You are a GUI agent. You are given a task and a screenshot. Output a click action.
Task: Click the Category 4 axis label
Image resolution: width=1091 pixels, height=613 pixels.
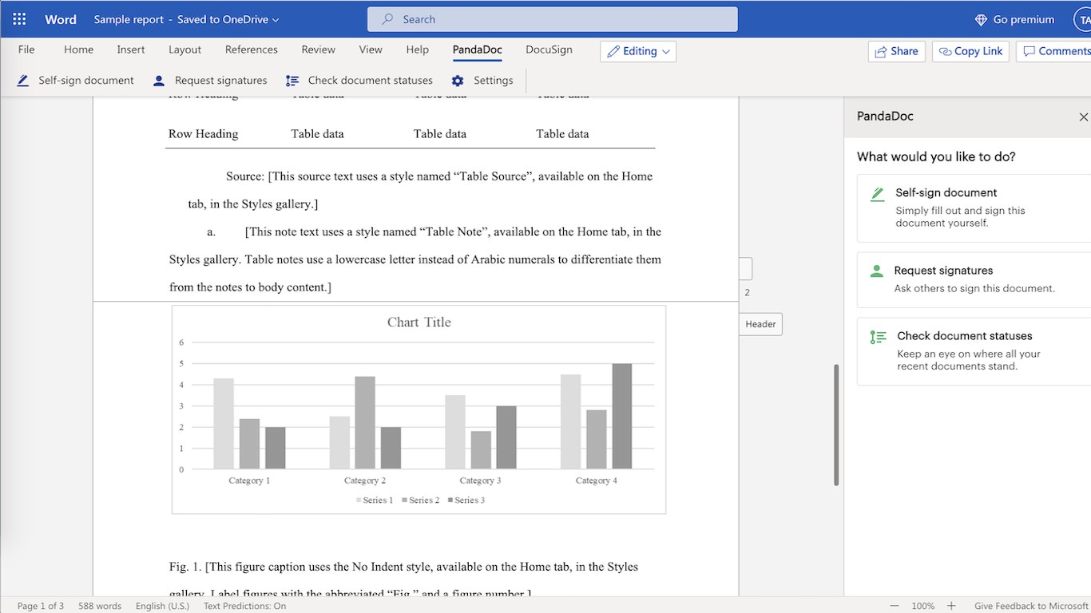click(597, 481)
